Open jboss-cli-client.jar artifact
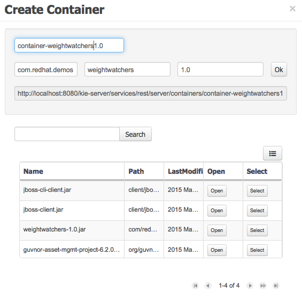Screen dimensions: 302x301 217,191
